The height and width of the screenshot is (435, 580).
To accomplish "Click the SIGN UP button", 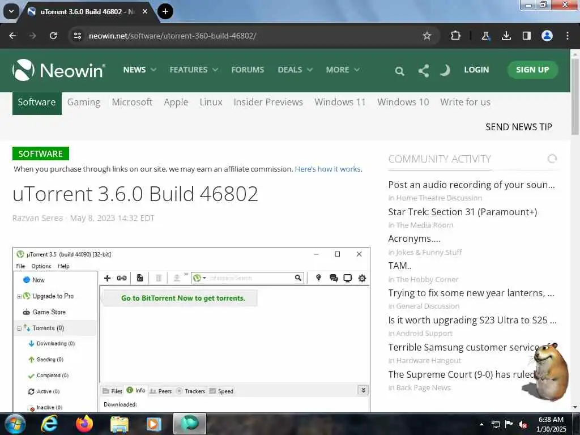I will (532, 70).
